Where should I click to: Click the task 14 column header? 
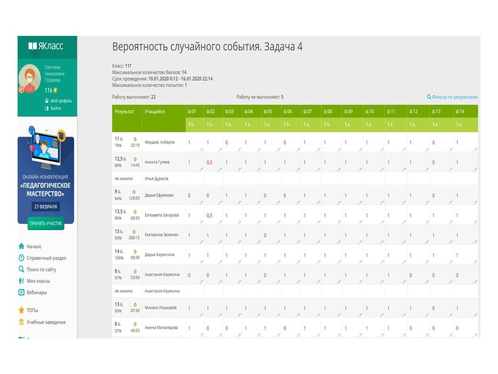(x=461, y=112)
